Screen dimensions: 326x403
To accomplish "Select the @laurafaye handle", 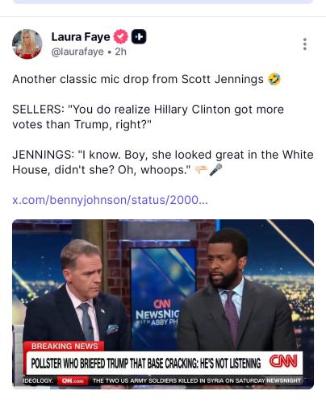I will coord(77,52).
